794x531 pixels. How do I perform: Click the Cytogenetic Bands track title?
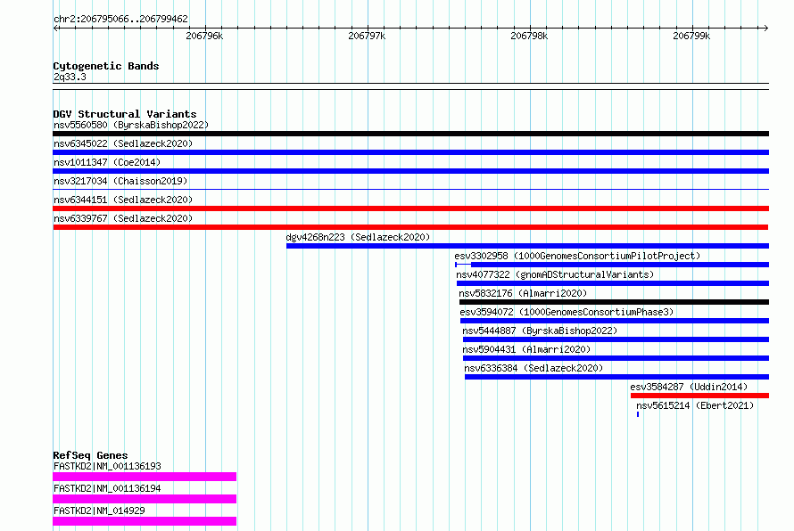pos(106,66)
